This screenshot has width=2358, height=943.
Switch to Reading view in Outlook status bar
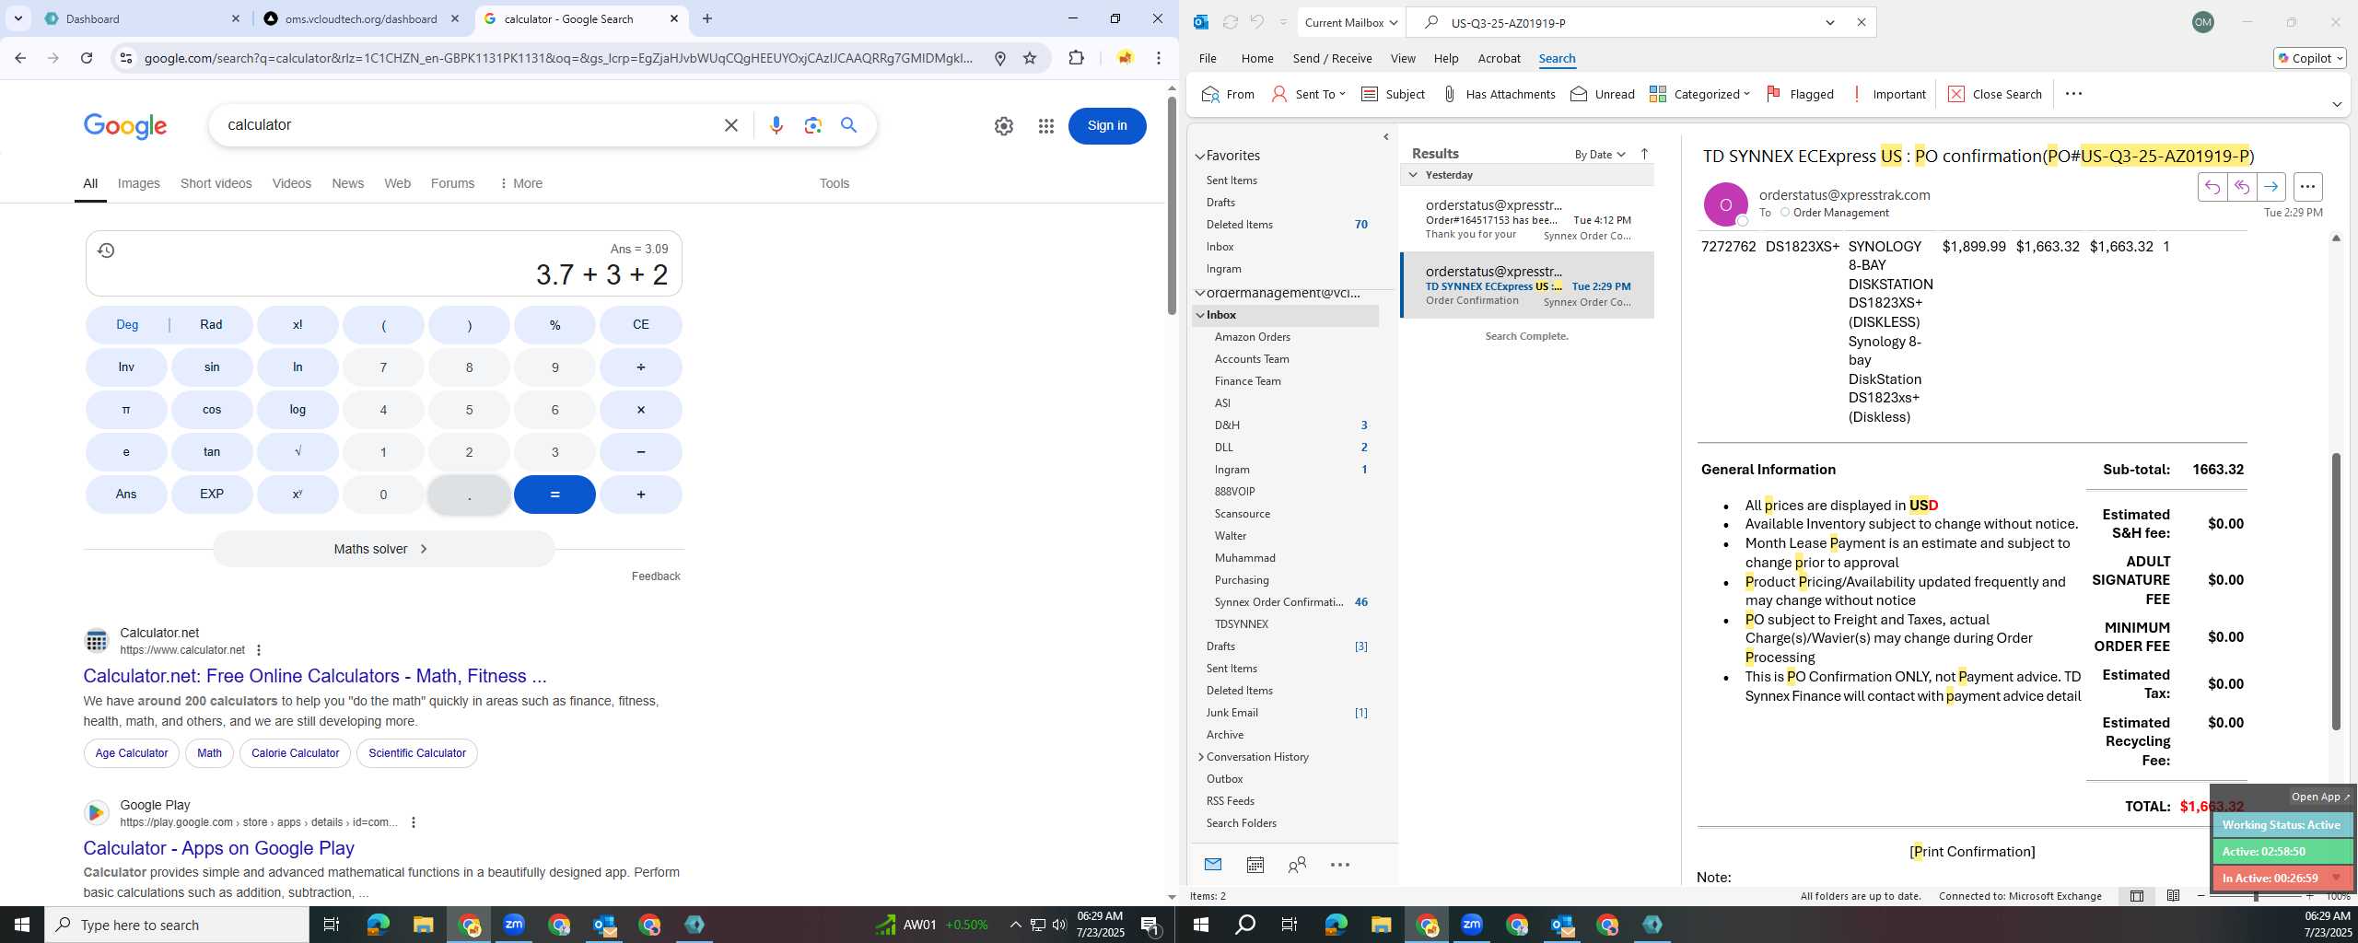point(2173,896)
